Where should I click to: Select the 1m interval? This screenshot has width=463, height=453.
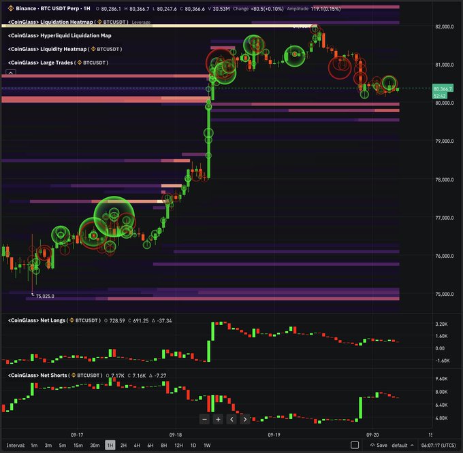(x=34, y=445)
